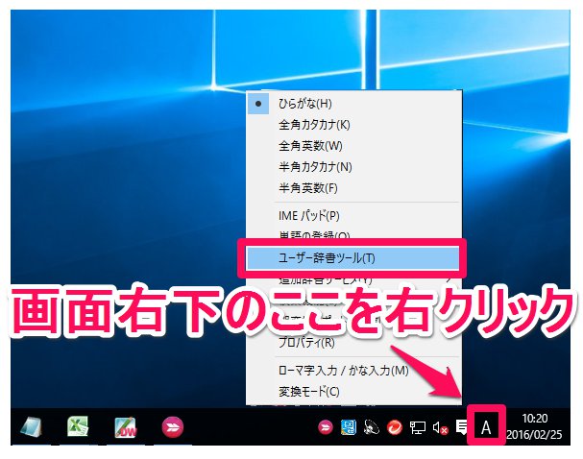The image size is (583, 459).
Task: Open the DW app on the taskbar
Action: (x=125, y=427)
